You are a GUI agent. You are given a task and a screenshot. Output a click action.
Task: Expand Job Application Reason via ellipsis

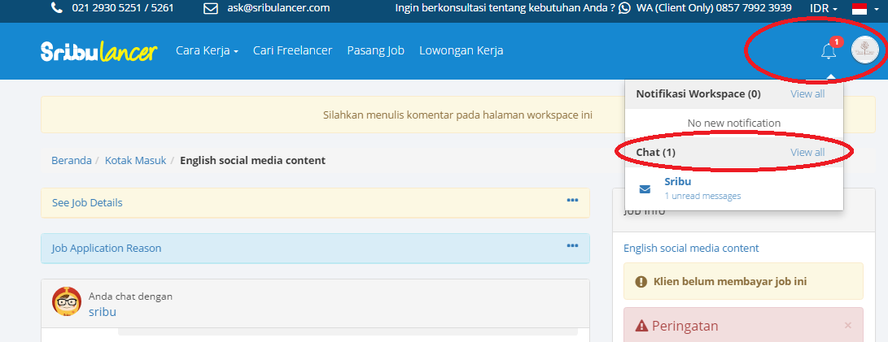572,245
